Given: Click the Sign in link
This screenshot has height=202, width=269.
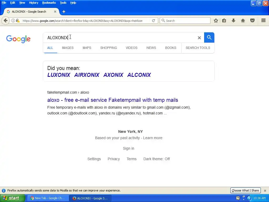Looking at the screenshot, I should coord(128,148).
